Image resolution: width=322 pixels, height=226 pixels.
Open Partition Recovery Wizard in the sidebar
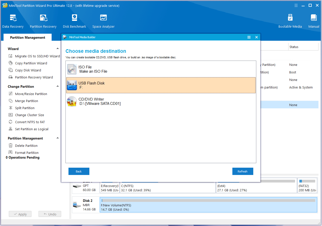click(x=31, y=77)
